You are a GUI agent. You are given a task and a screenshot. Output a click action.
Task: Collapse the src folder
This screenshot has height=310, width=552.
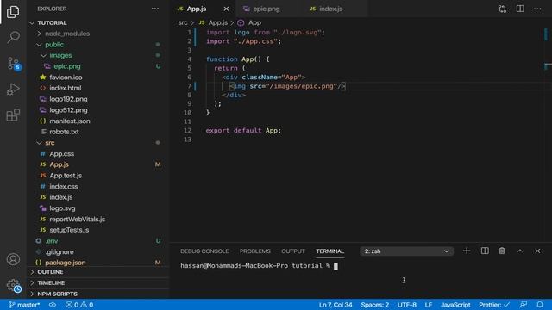tap(97, 143)
